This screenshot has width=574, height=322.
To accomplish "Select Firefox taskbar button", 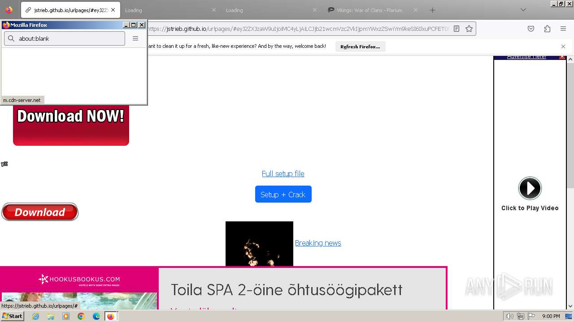I will [x=110, y=316].
